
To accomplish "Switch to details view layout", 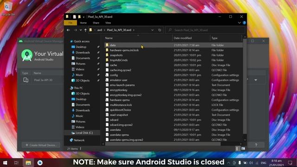I will pyautogui.click(x=237, y=148).
